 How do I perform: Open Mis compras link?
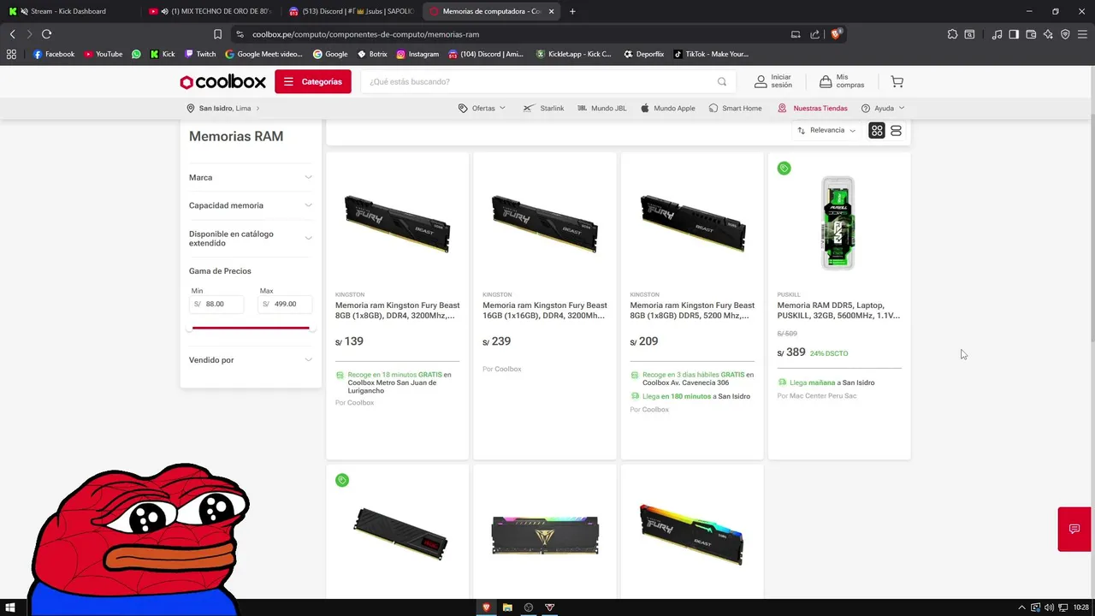[x=842, y=82]
